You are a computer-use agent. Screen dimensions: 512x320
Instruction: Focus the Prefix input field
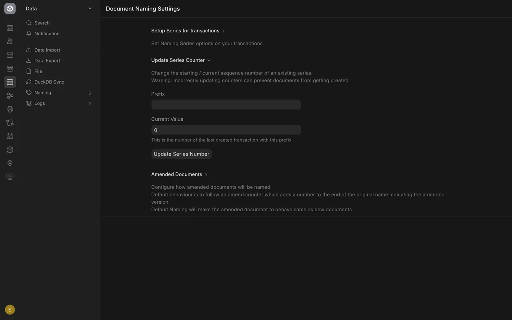coord(226,104)
